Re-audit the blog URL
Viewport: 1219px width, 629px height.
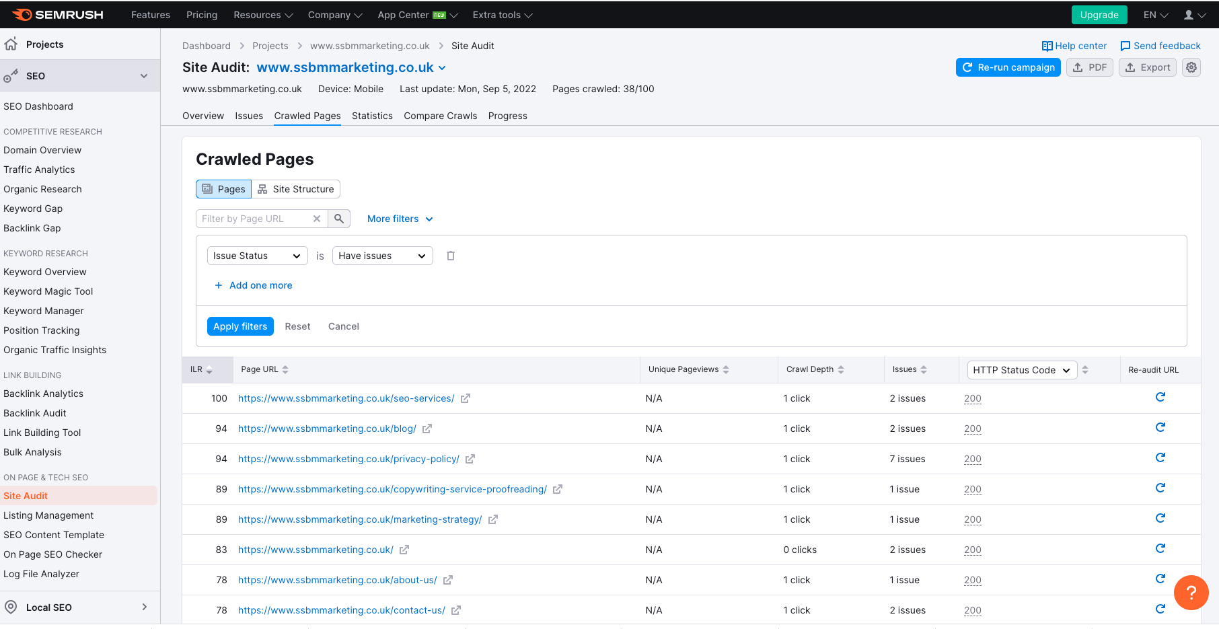(x=1160, y=427)
